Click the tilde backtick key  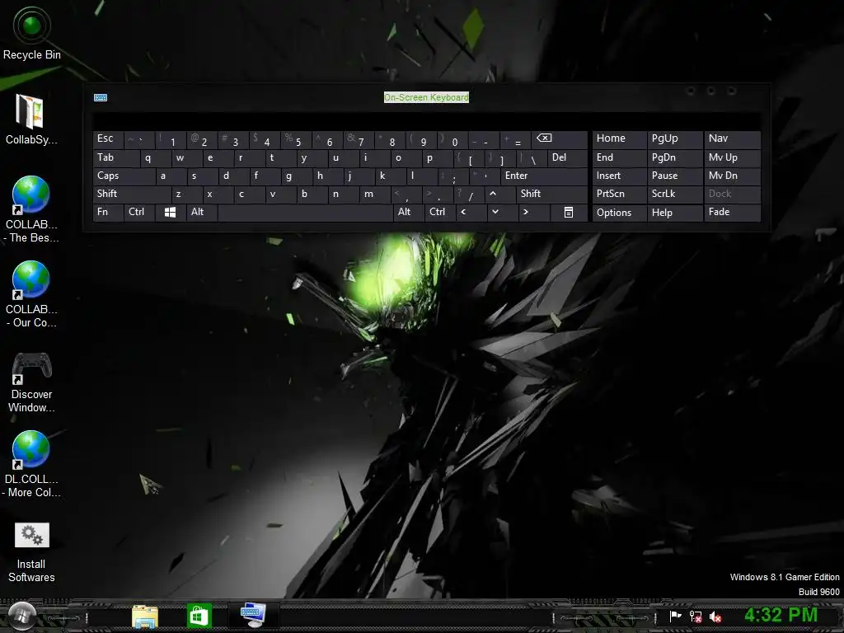[x=138, y=139]
